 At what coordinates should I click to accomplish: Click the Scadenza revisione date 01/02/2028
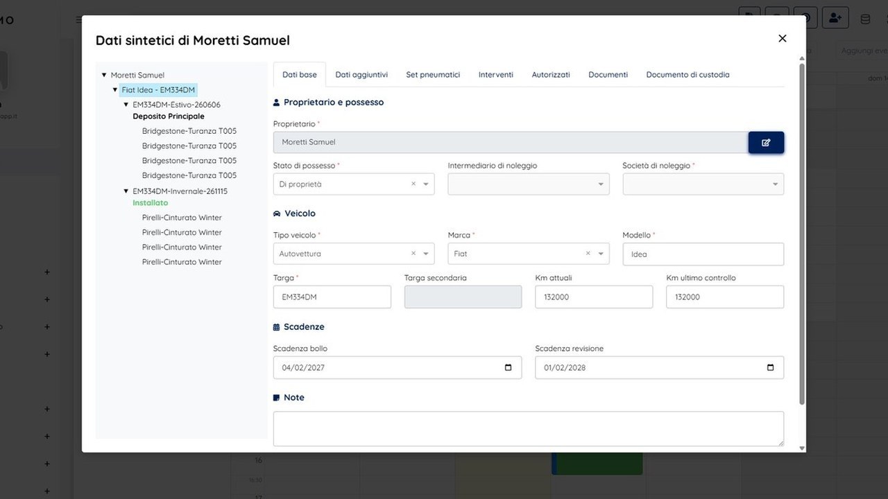565,367
